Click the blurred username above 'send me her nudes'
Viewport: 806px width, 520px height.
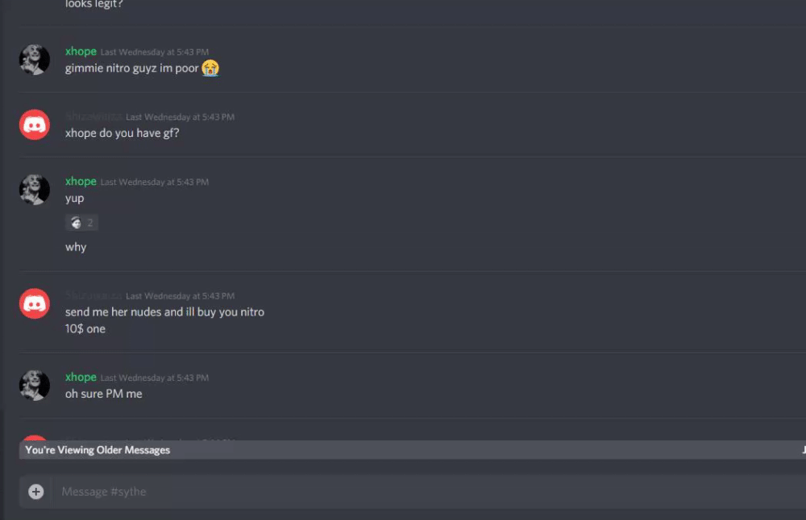click(93, 295)
